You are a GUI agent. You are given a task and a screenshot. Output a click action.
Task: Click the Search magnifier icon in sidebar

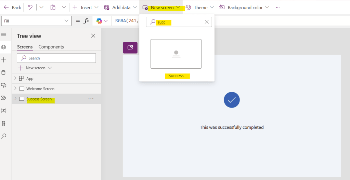(4, 136)
